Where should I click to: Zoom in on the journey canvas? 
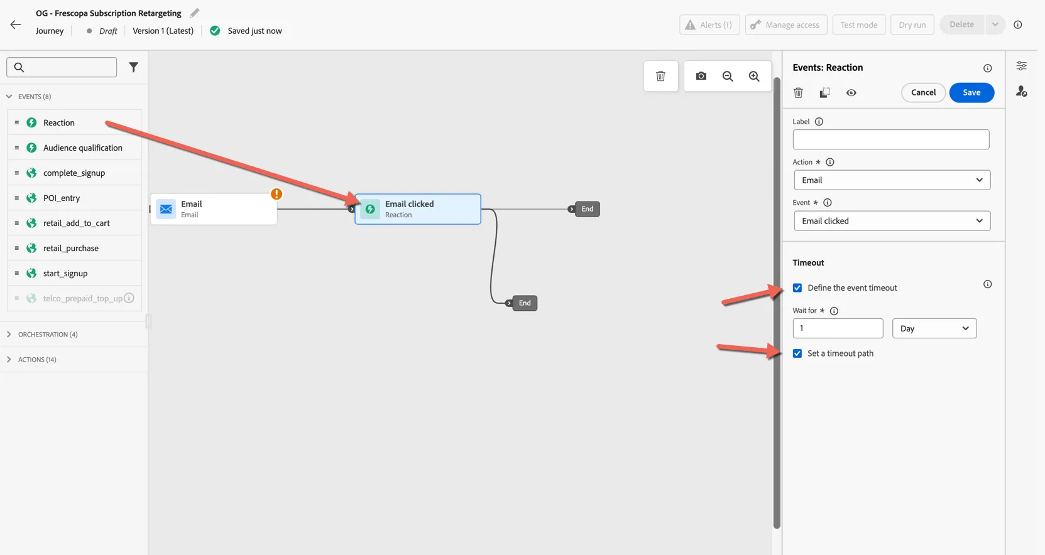tap(754, 76)
